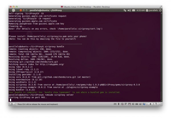This screenshot has height=118, width=171.
Task: Click the USB device status icon
Action: (119, 104)
